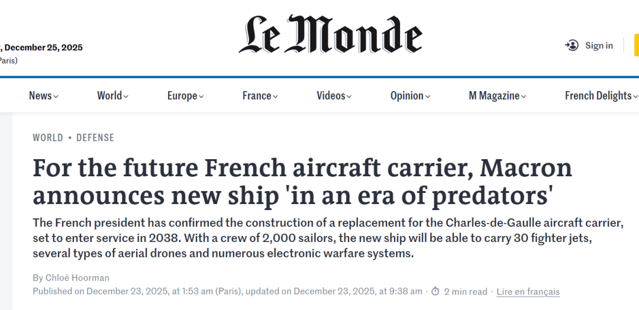Expand the Europe menu chevron
This screenshot has height=310, width=639.
[201, 96]
